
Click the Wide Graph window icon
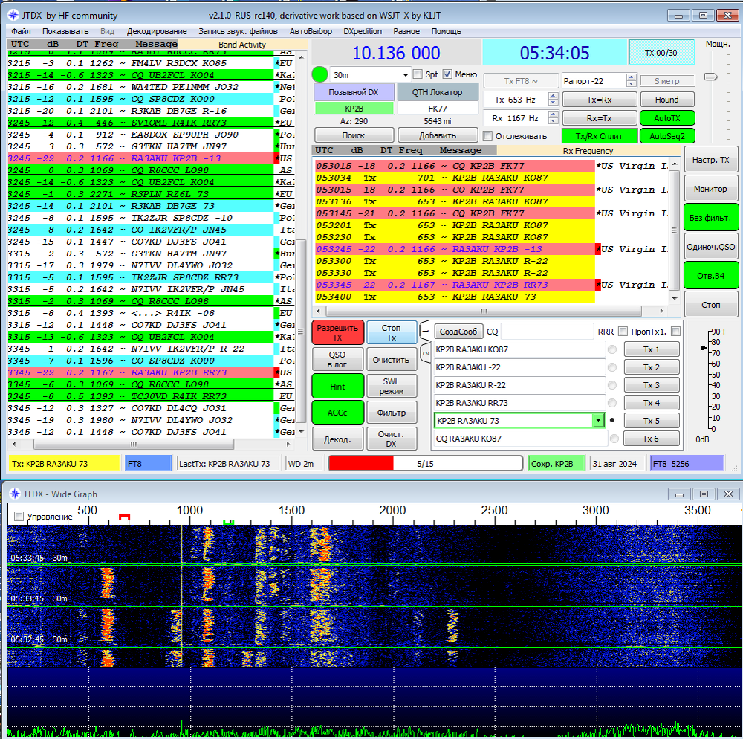tap(15, 494)
